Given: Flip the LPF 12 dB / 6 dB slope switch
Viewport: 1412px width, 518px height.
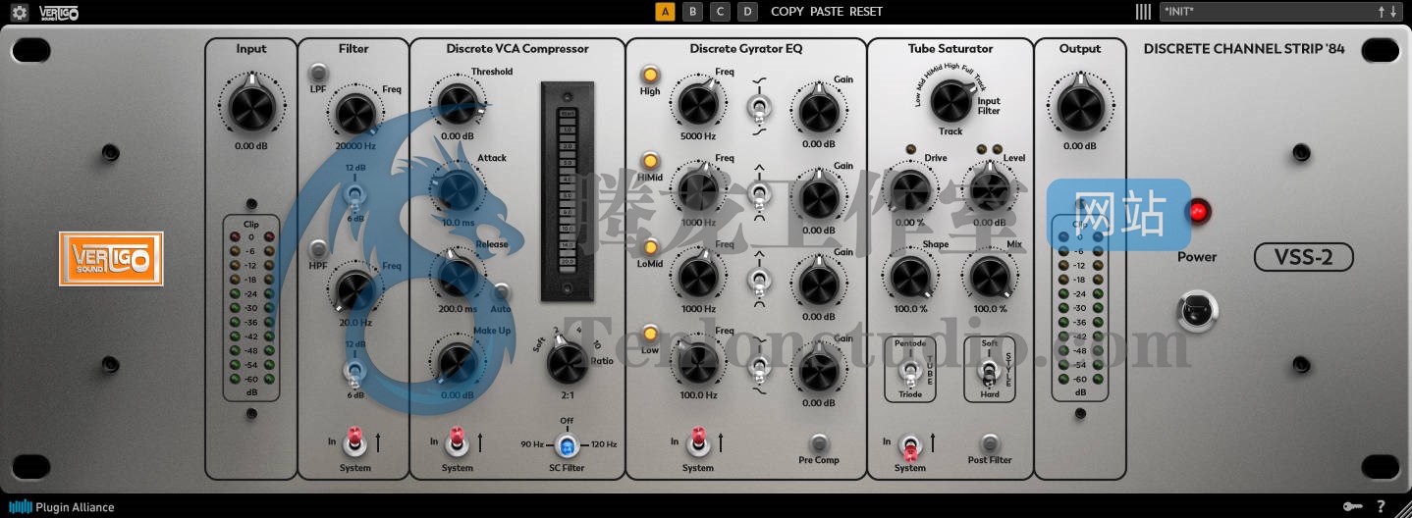Looking at the screenshot, I should pyautogui.click(x=355, y=194).
